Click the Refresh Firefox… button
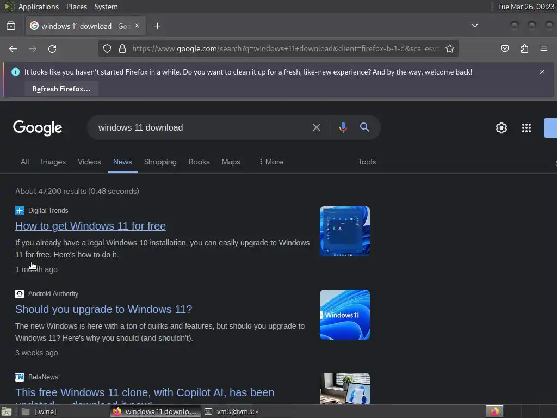557x418 pixels. [x=61, y=89]
